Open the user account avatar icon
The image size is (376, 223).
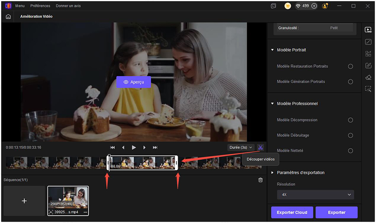(x=325, y=6)
